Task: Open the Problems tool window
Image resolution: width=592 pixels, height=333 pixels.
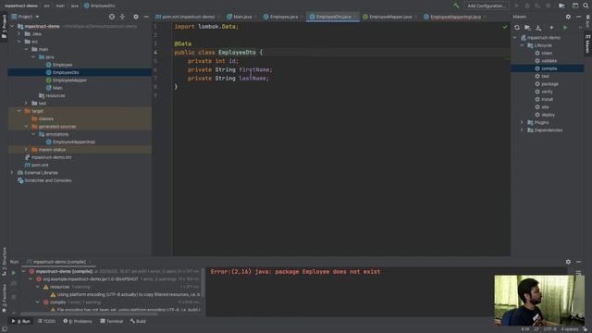Action: pyautogui.click(x=78, y=321)
